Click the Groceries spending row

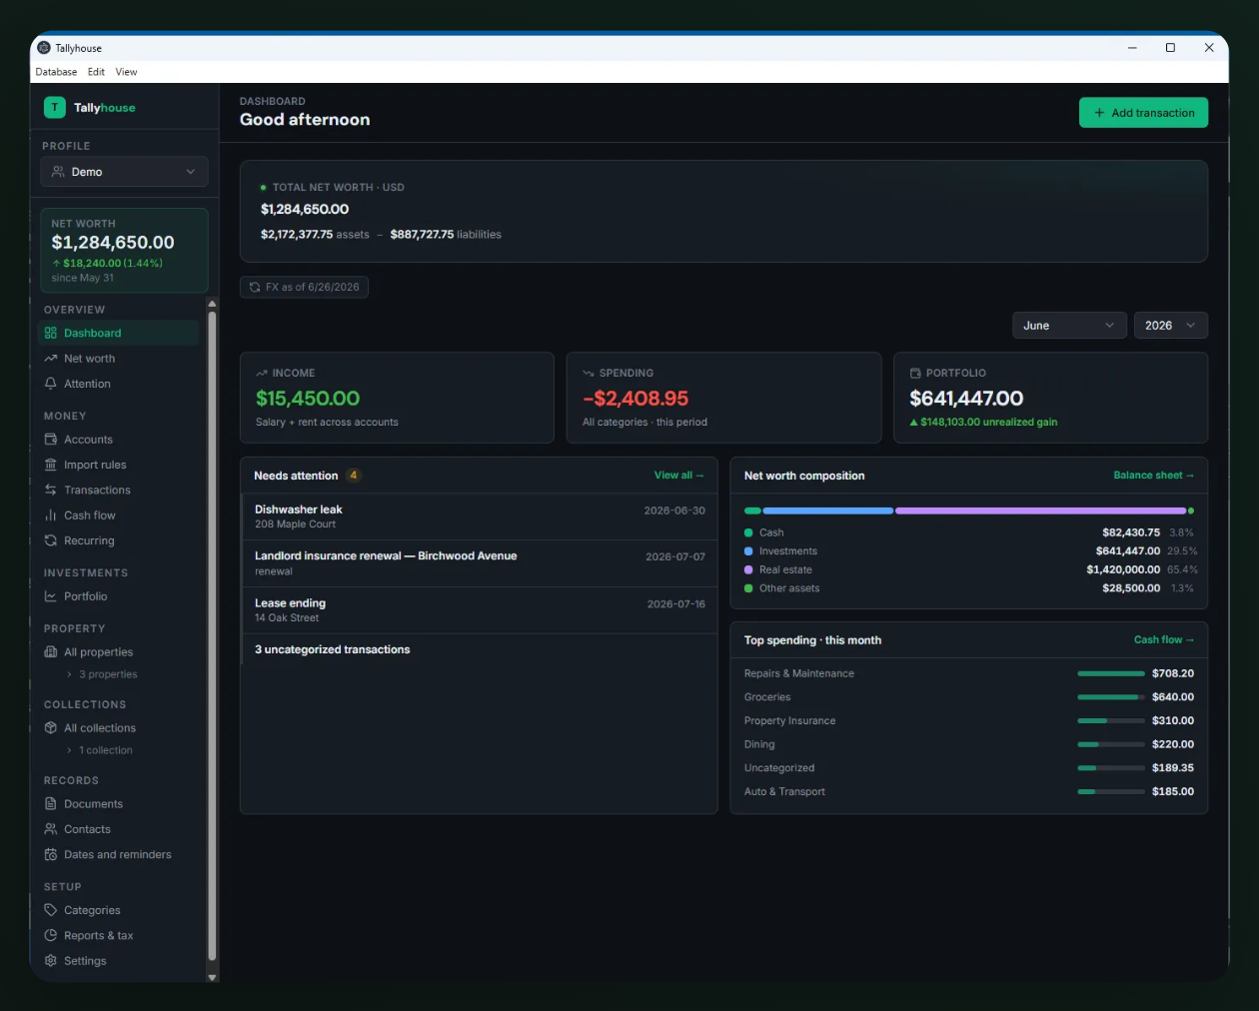(969, 697)
